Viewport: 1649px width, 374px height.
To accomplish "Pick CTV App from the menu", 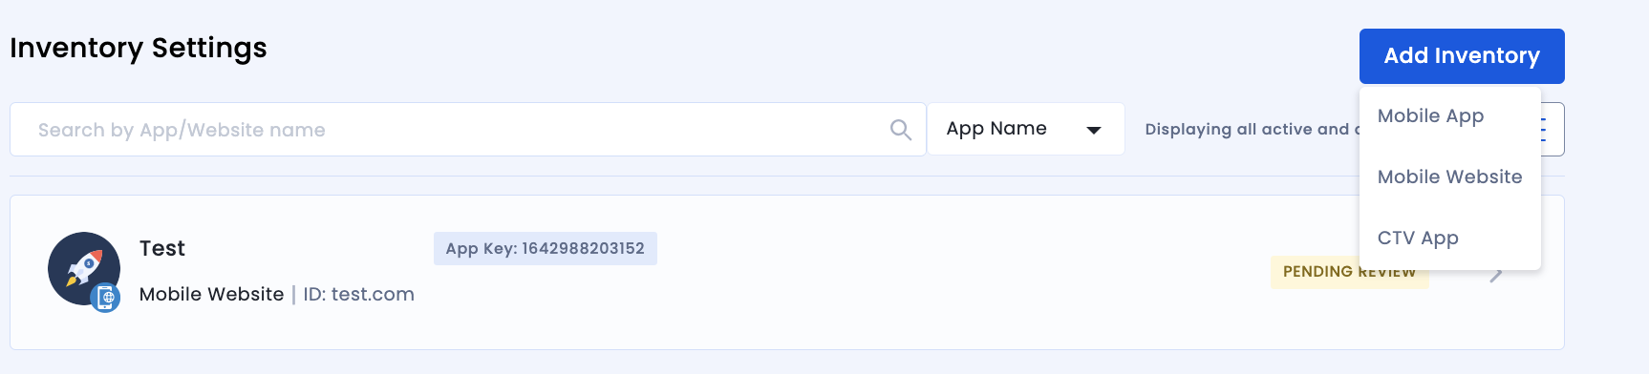I will pos(1418,238).
